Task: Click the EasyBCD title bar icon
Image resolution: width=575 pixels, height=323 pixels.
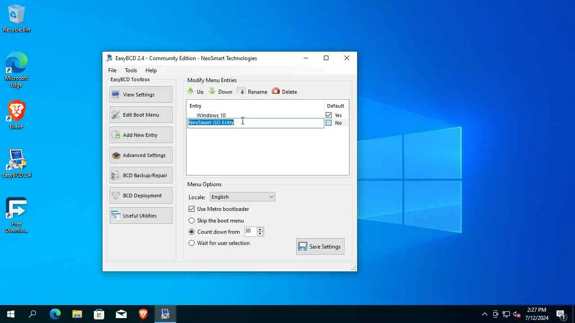Action: coord(109,58)
